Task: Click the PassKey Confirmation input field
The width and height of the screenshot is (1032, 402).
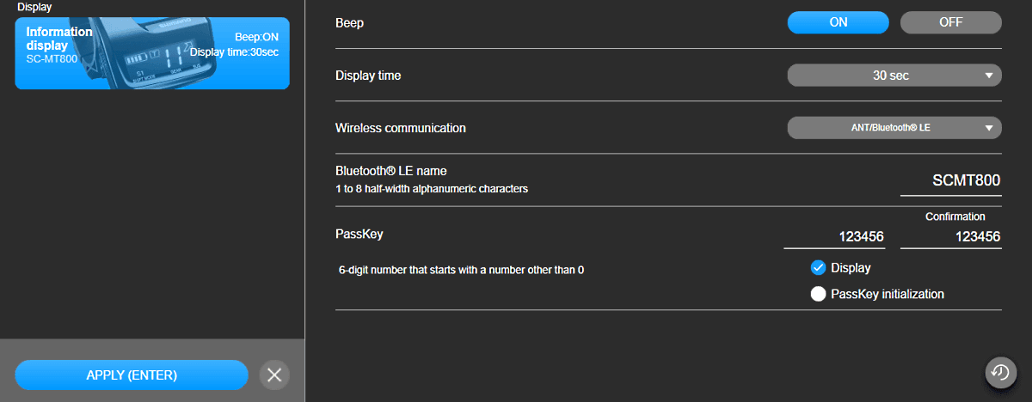Action: 951,237
